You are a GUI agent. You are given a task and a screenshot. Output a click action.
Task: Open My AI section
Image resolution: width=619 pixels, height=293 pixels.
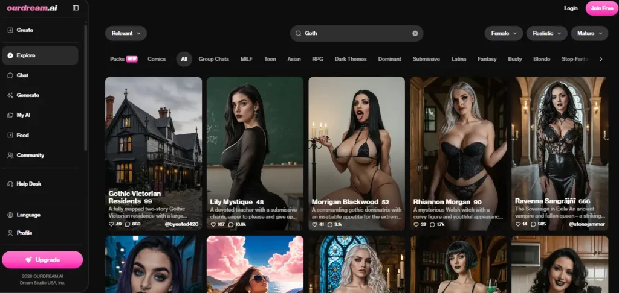(41, 115)
